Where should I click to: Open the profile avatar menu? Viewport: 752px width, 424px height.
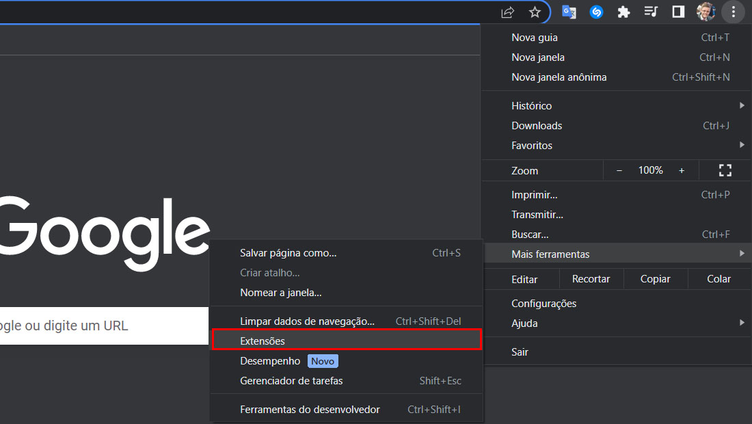[x=706, y=12]
